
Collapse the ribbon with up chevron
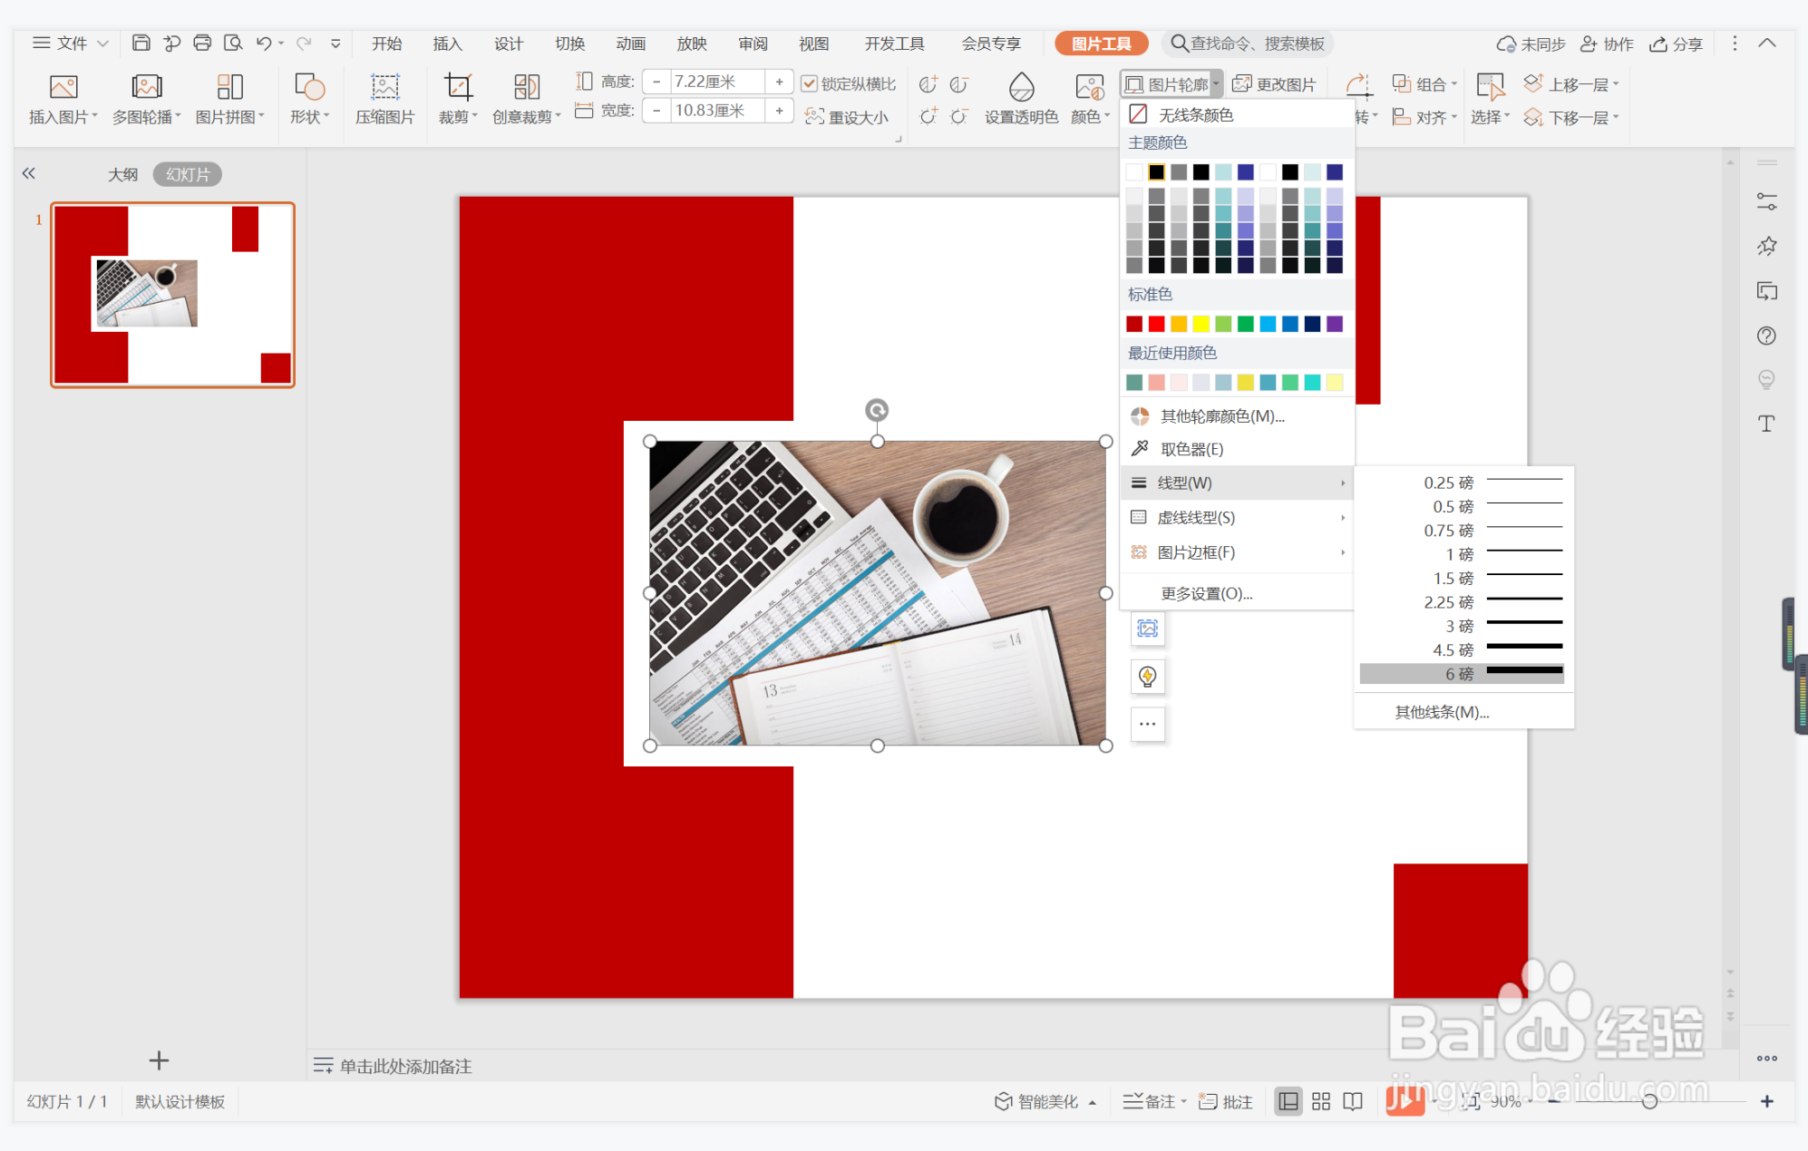[x=1767, y=43]
